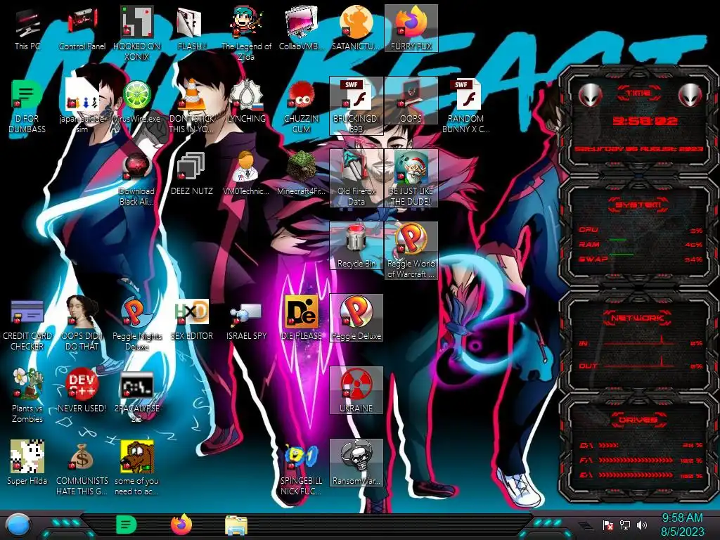Select the RANDOM BUNNY X C SWF file
The width and height of the screenshot is (720, 540).
tap(465, 107)
